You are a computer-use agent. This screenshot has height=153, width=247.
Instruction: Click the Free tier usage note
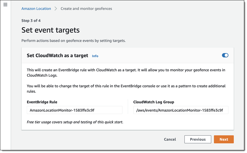[x=75, y=122]
